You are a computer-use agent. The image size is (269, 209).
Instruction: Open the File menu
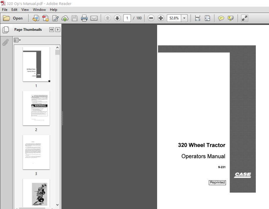coord(5,10)
